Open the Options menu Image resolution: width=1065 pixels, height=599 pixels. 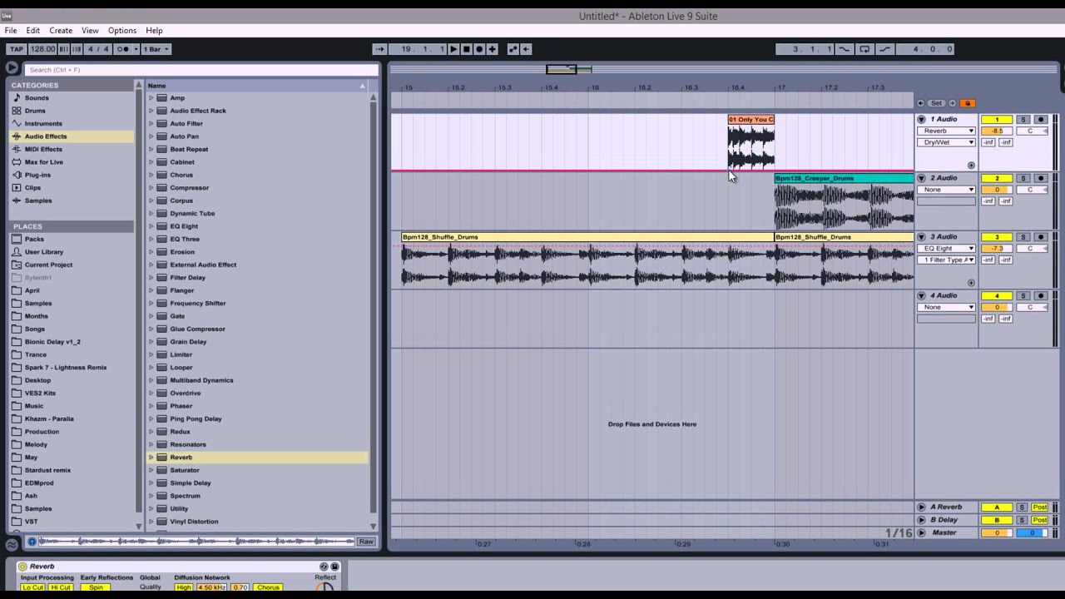point(122,31)
